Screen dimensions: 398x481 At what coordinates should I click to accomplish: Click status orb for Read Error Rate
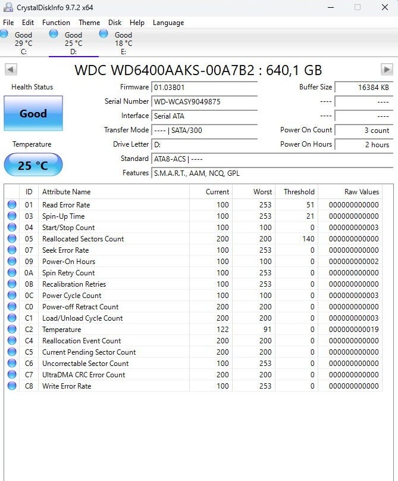tap(12, 204)
